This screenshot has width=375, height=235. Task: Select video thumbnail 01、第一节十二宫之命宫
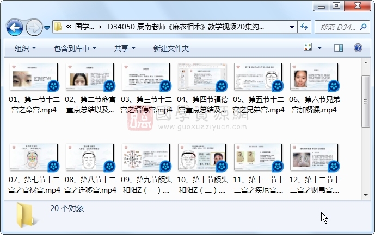[x=34, y=77]
